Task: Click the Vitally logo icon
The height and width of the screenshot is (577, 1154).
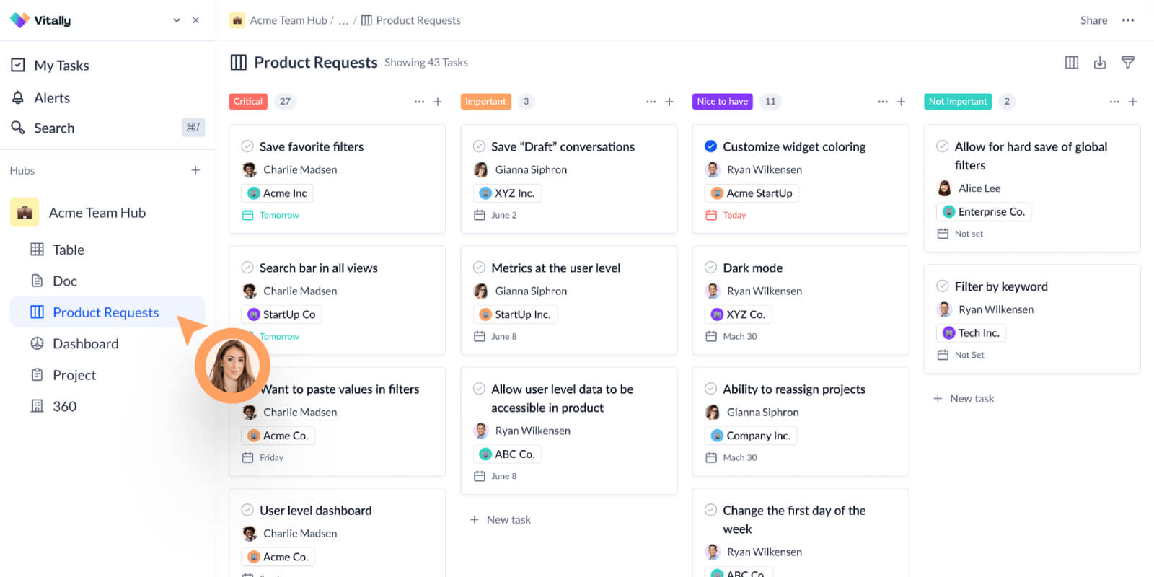Action: (19, 20)
